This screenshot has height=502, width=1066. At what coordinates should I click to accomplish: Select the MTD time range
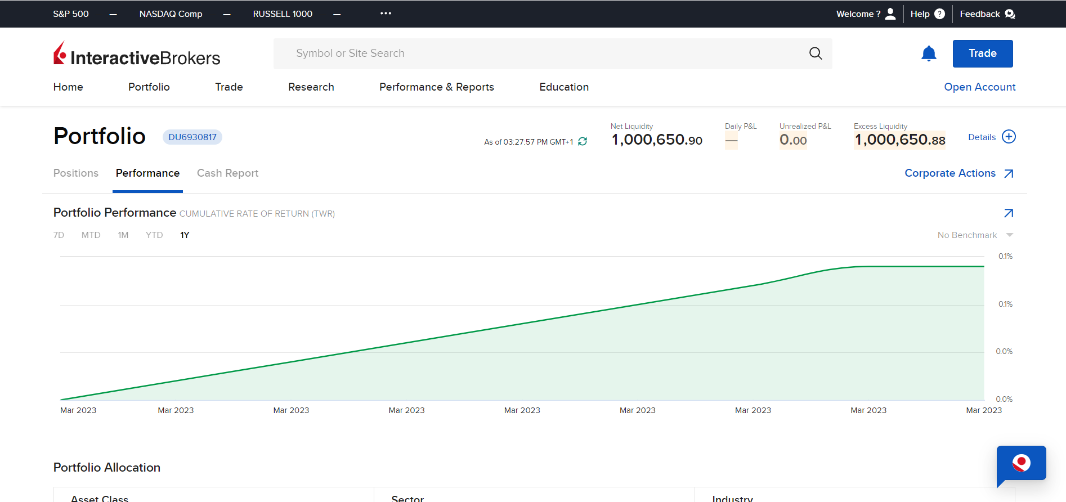[91, 235]
